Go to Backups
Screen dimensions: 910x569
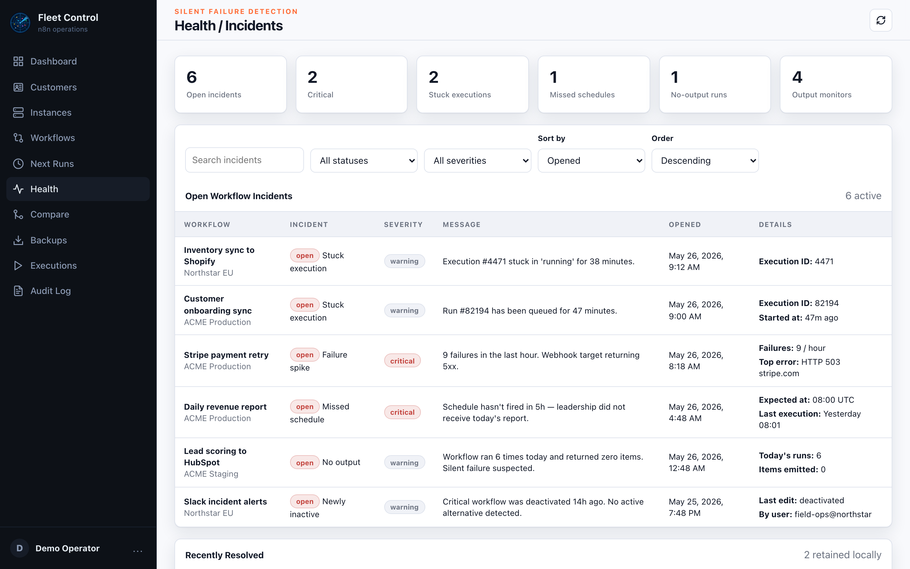pos(78,240)
